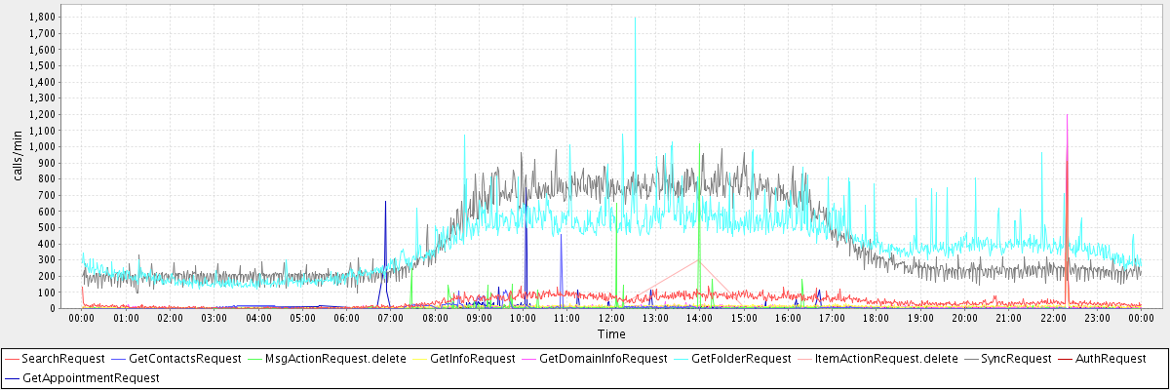Click the "Time" x-axis title

611,334
